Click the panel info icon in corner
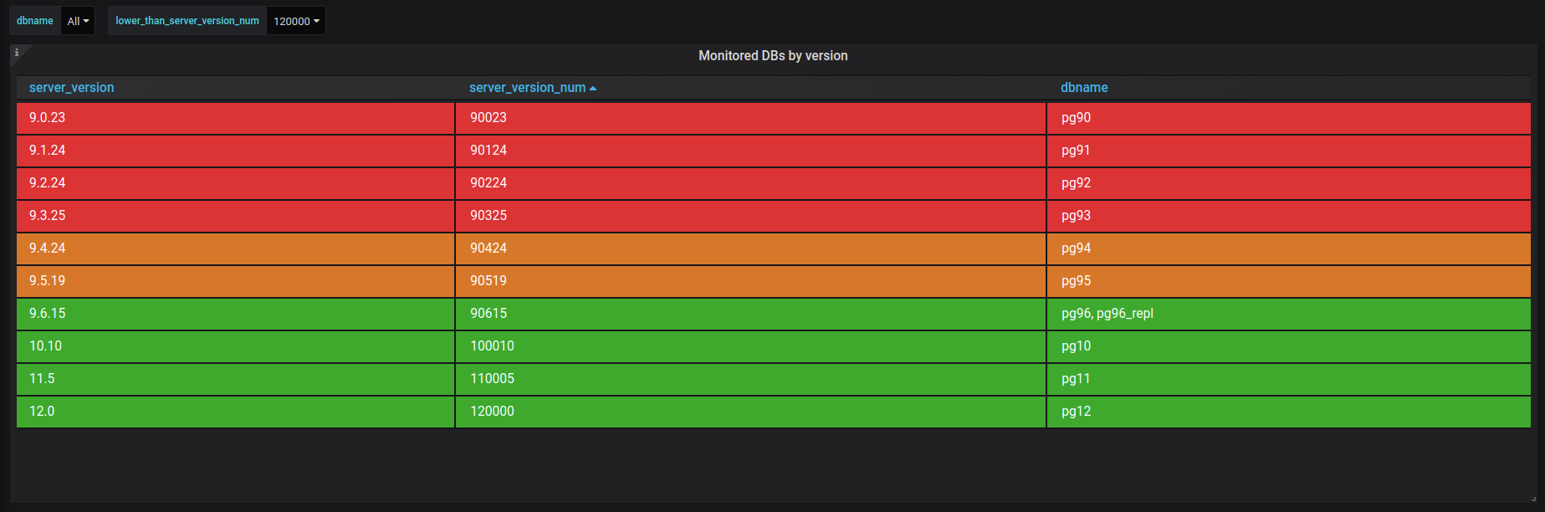Viewport: 1545px width, 512px height. click(17, 53)
